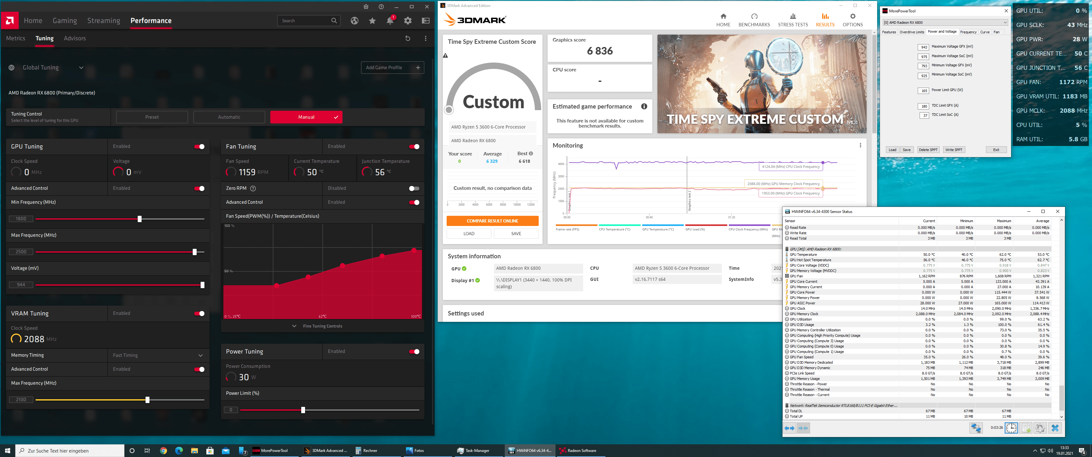Open the web browser globe icon
Image resolution: width=1092 pixels, height=457 pixels.
point(354,20)
